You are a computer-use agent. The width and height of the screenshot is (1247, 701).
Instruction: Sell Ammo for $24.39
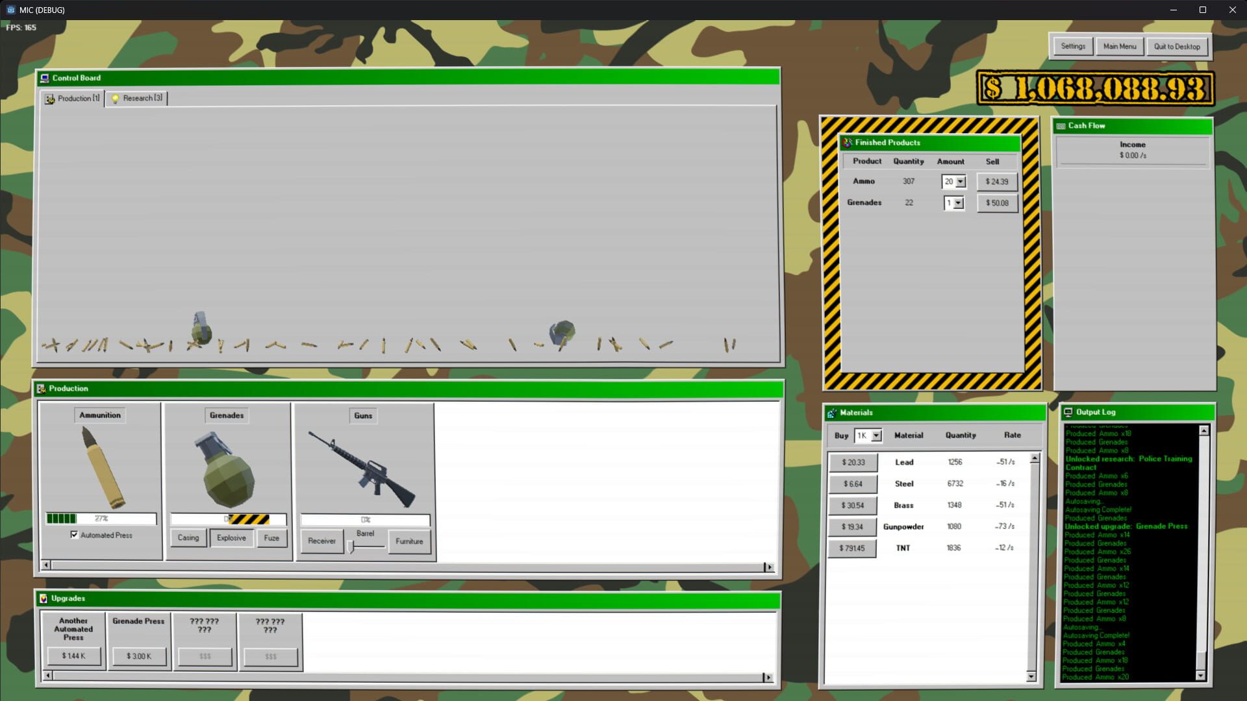point(996,182)
